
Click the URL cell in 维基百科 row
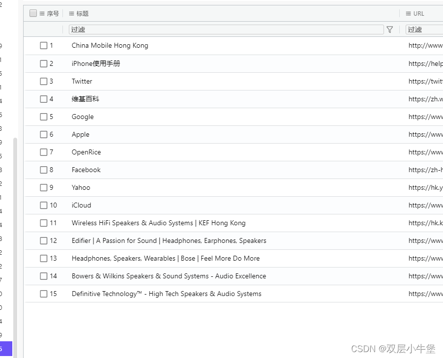tap(425, 99)
